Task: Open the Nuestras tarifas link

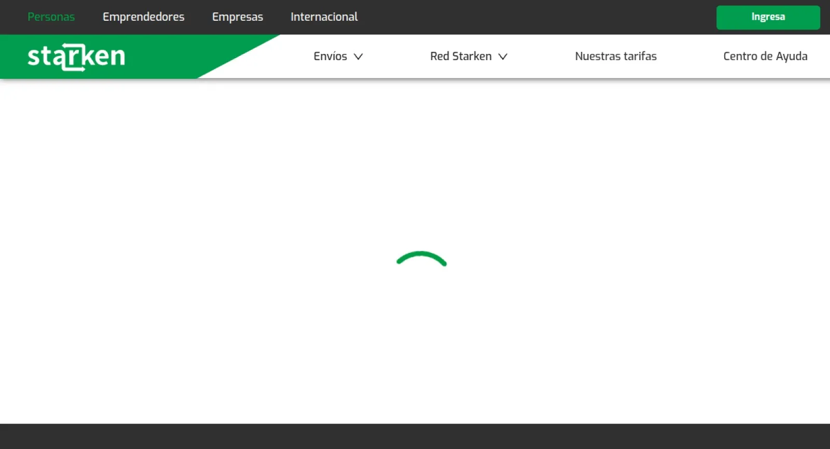Action: pos(615,57)
